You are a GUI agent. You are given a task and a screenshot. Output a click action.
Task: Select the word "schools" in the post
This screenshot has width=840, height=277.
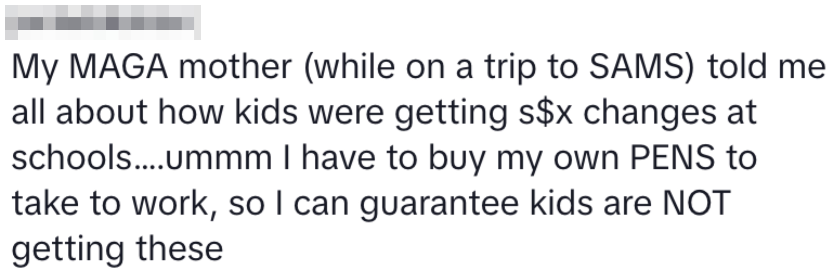(71, 158)
